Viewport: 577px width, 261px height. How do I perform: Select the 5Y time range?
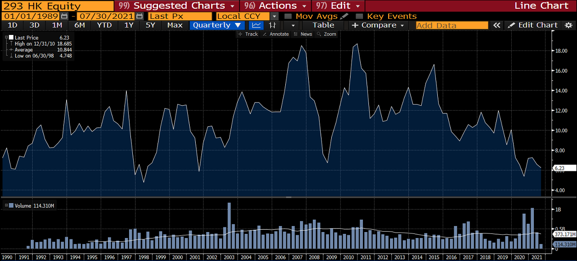point(150,25)
